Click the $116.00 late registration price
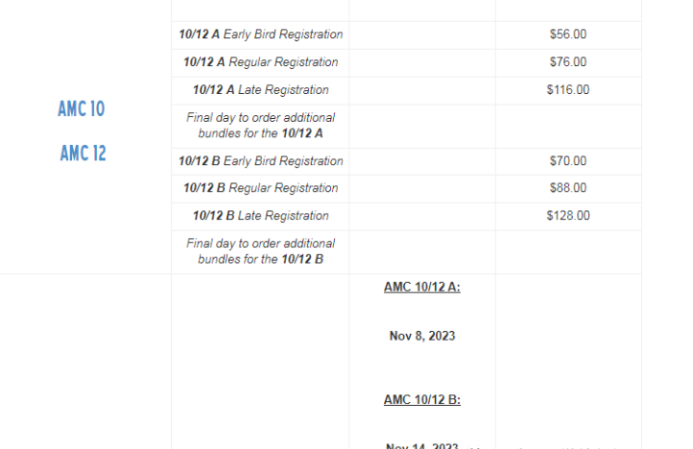The image size is (693, 449). 568,90
